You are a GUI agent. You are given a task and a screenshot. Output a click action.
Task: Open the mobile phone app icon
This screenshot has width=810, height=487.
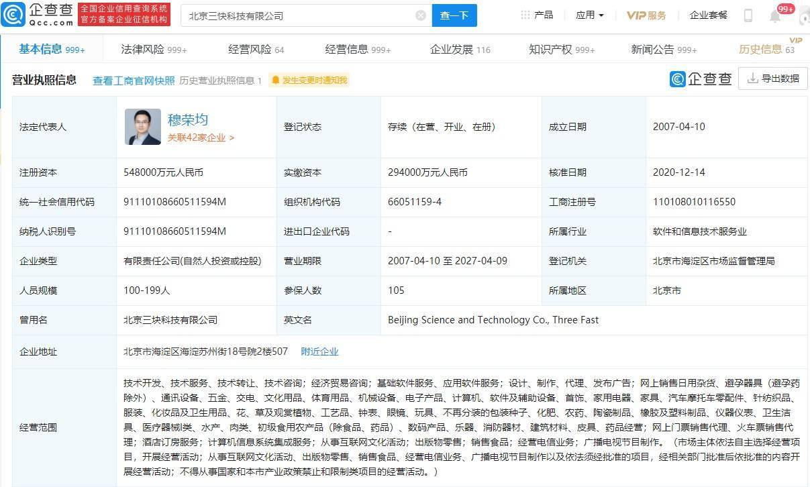pos(748,15)
